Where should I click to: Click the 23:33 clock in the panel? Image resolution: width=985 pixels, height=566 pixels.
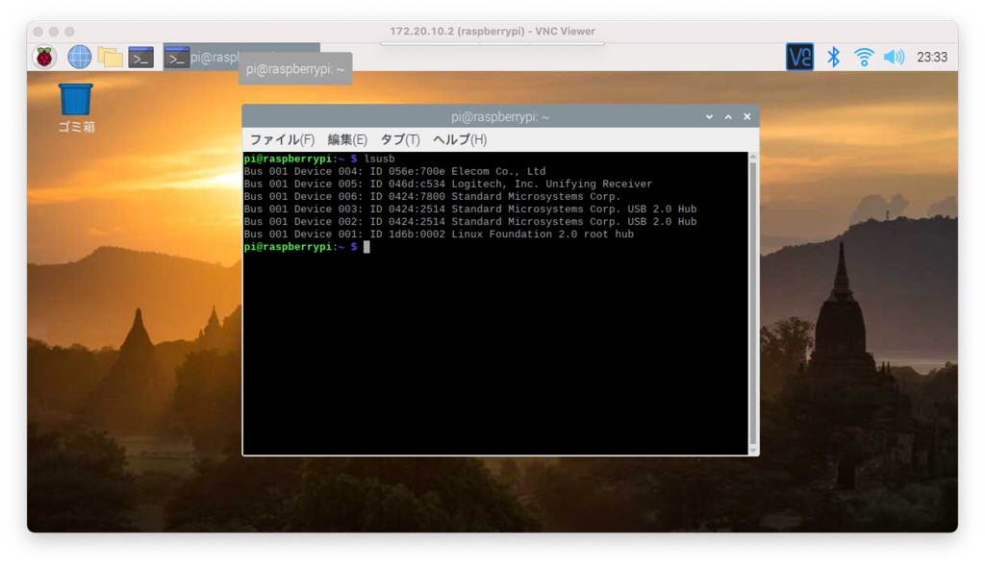[931, 57]
